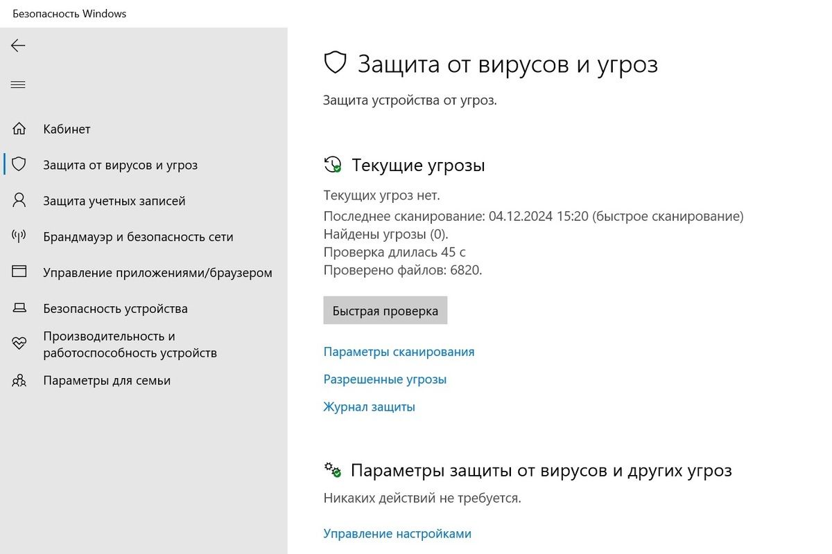Screen dimensions: 832x554
Task: Click the person icon for account protection
Action: pos(19,201)
